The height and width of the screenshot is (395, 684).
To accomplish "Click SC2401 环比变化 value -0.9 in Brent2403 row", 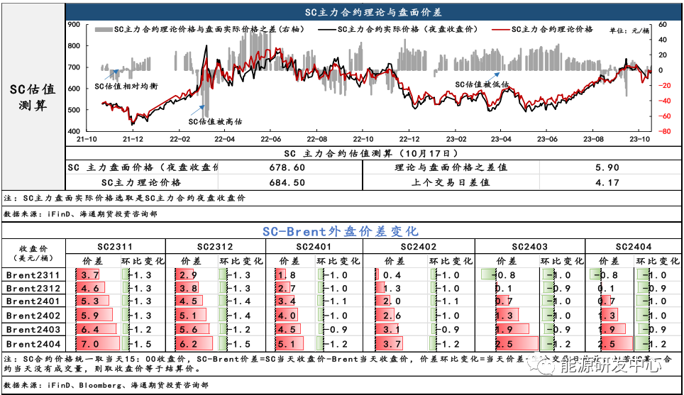I will (336, 330).
